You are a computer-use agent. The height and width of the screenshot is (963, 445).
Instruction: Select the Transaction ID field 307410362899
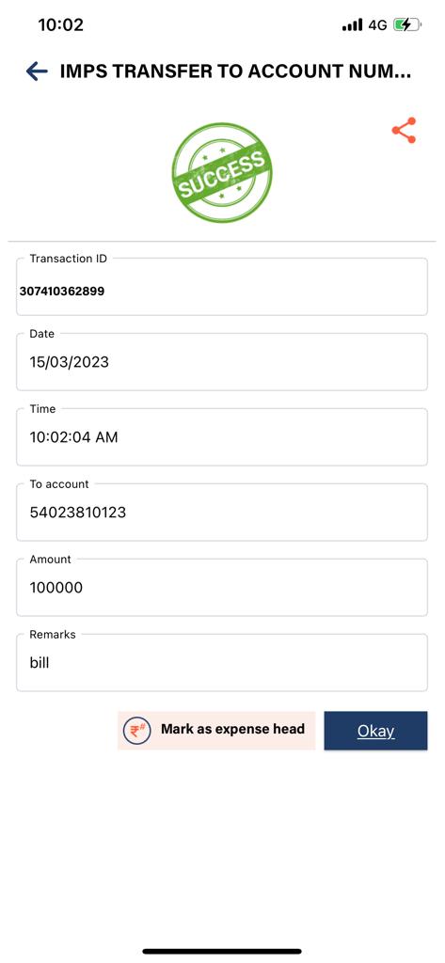point(222,286)
